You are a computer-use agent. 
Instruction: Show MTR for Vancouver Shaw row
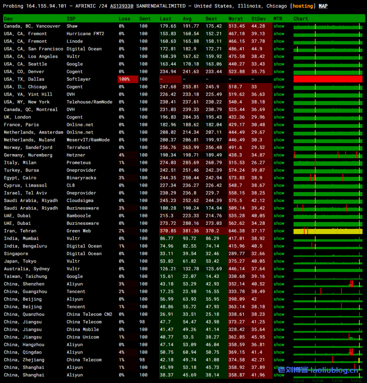279,26
